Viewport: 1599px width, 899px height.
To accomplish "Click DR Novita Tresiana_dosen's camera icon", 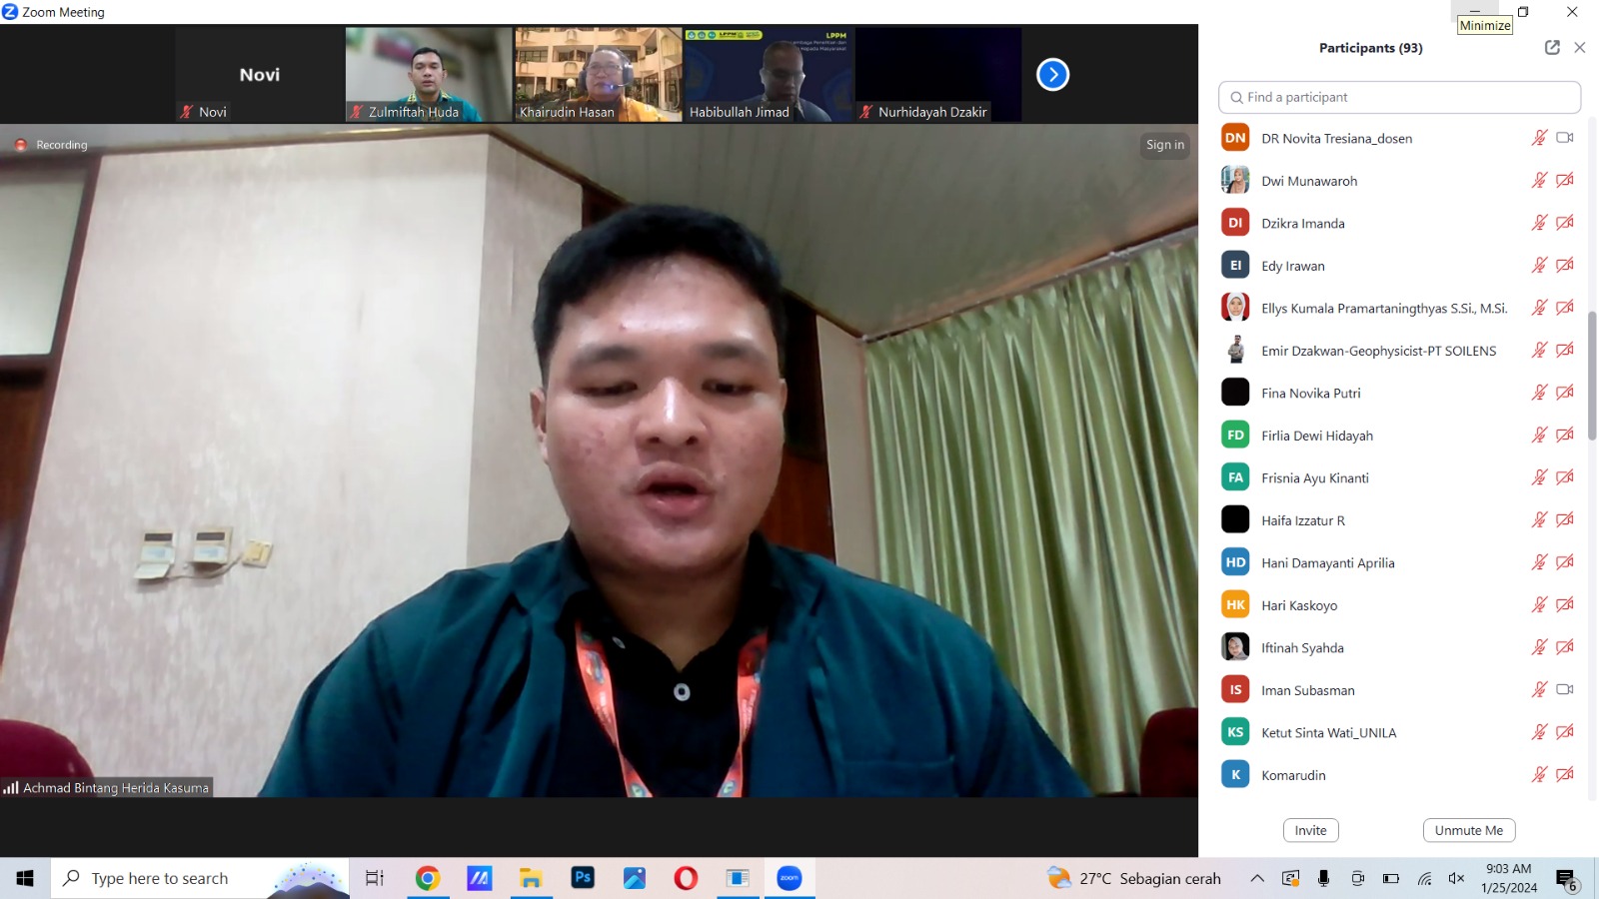I will [x=1565, y=138].
